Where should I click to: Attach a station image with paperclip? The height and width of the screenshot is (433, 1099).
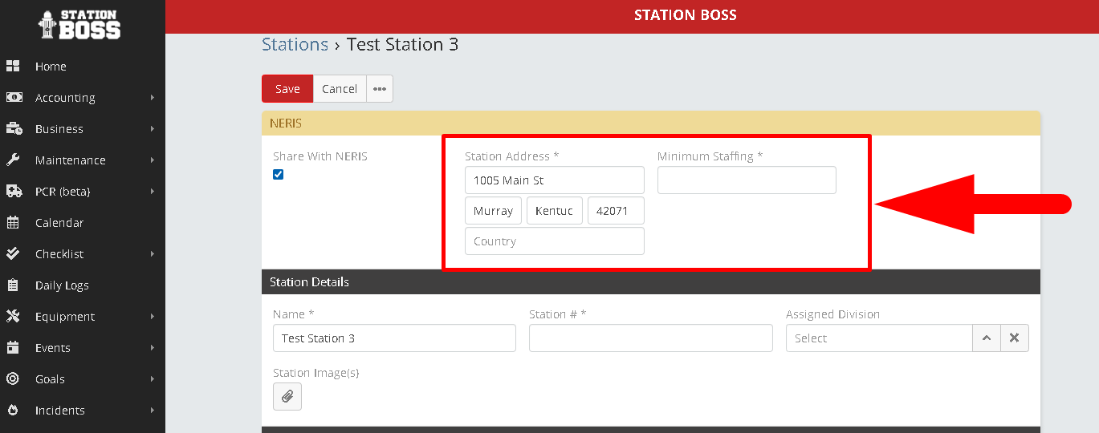point(287,397)
